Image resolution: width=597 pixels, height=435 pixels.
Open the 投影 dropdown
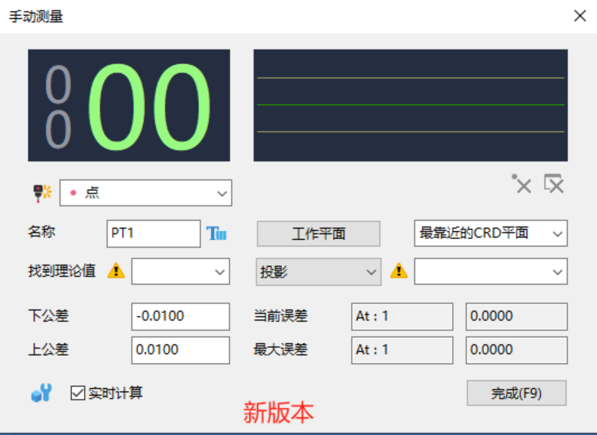click(x=318, y=271)
